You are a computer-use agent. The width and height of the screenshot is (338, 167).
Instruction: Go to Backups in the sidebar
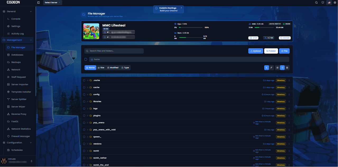[16, 62]
